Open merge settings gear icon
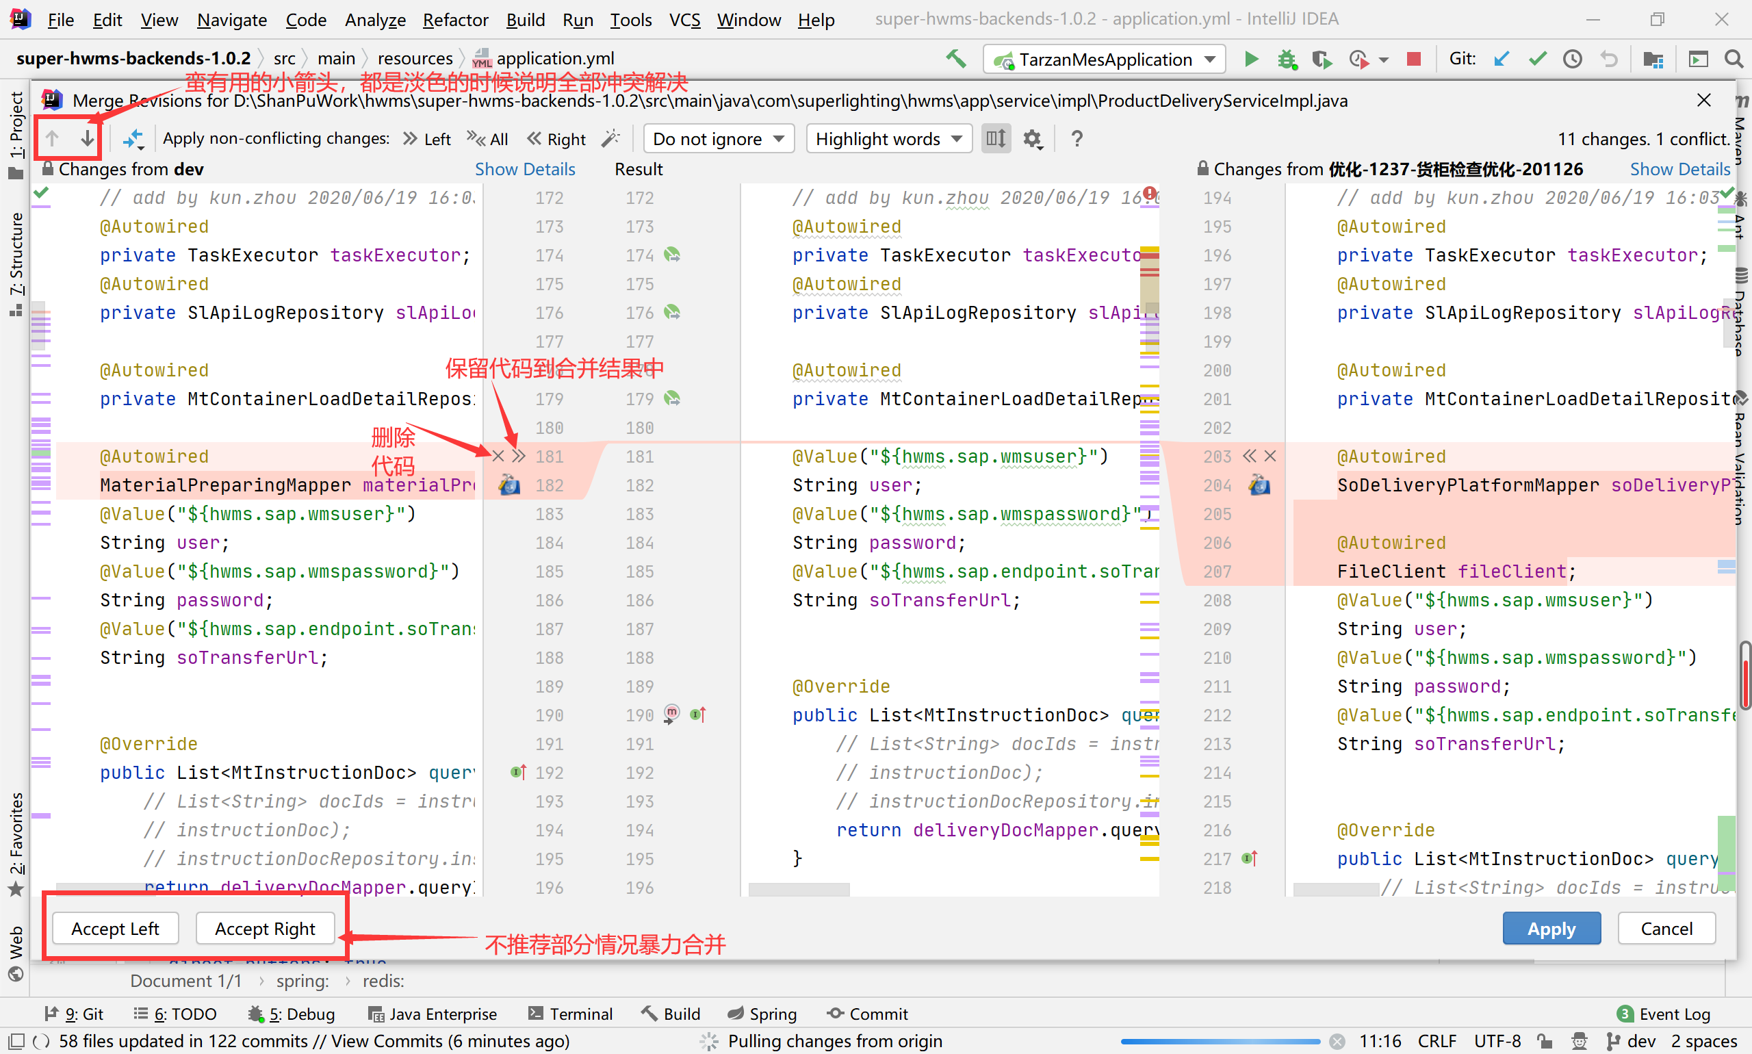 point(1033,138)
